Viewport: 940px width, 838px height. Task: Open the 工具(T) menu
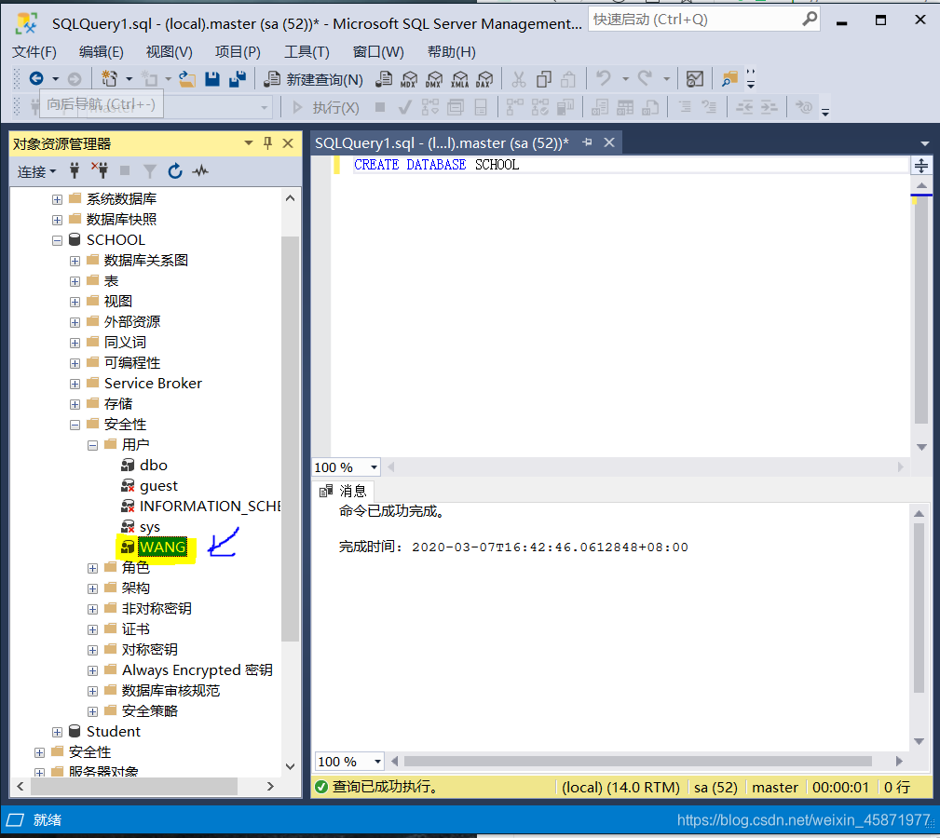tap(307, 51)
